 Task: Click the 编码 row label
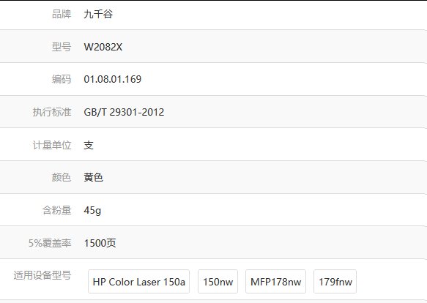tap(62, 79)
